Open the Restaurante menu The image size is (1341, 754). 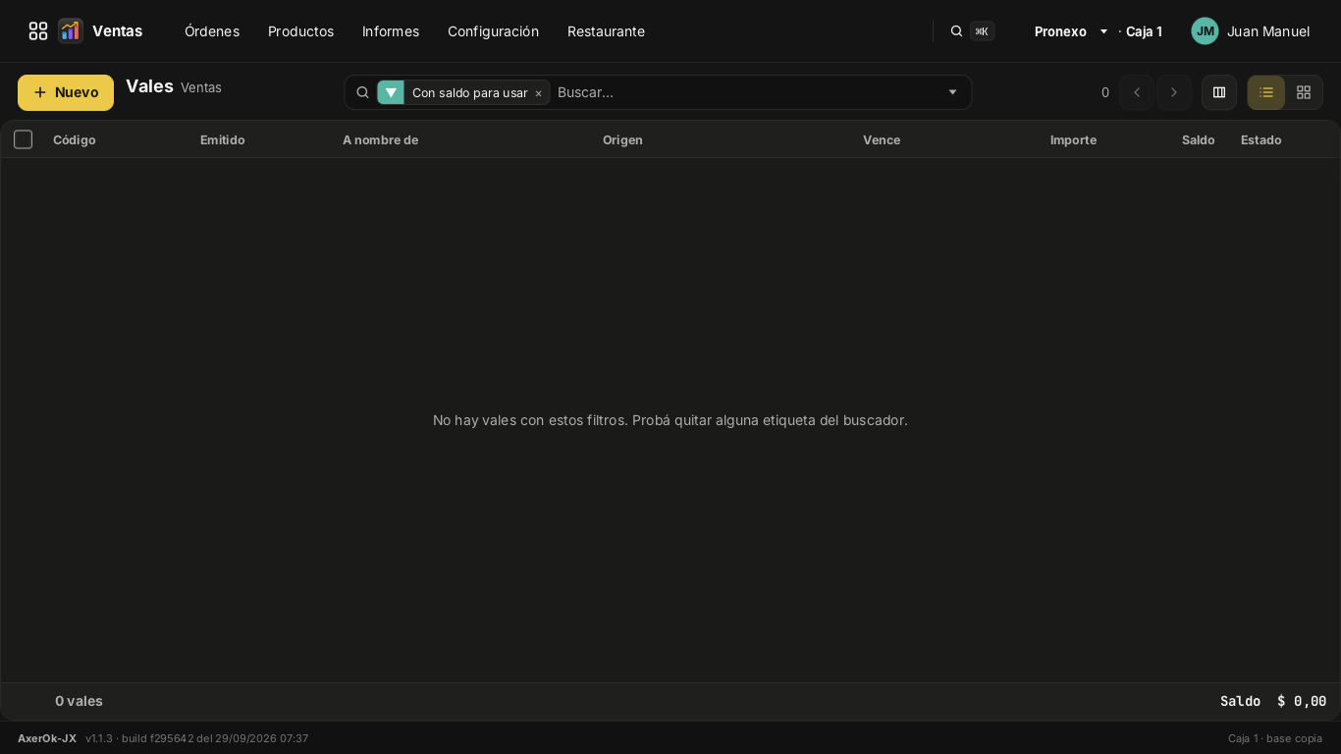pos(606,31)
